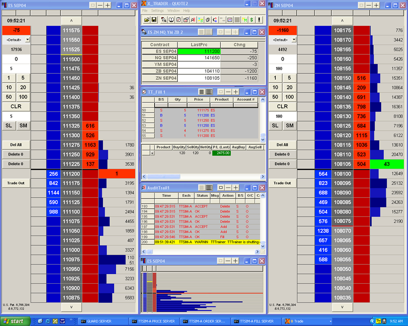Click the plus icon in ZN SEP04 ladder title

click(376, 5)
